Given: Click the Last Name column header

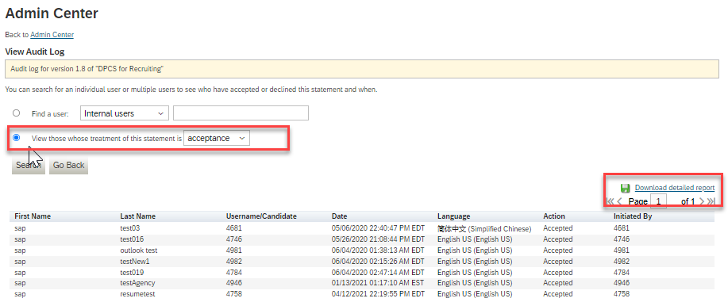Looking at the screenshot, I should click(x=138, y=216).
